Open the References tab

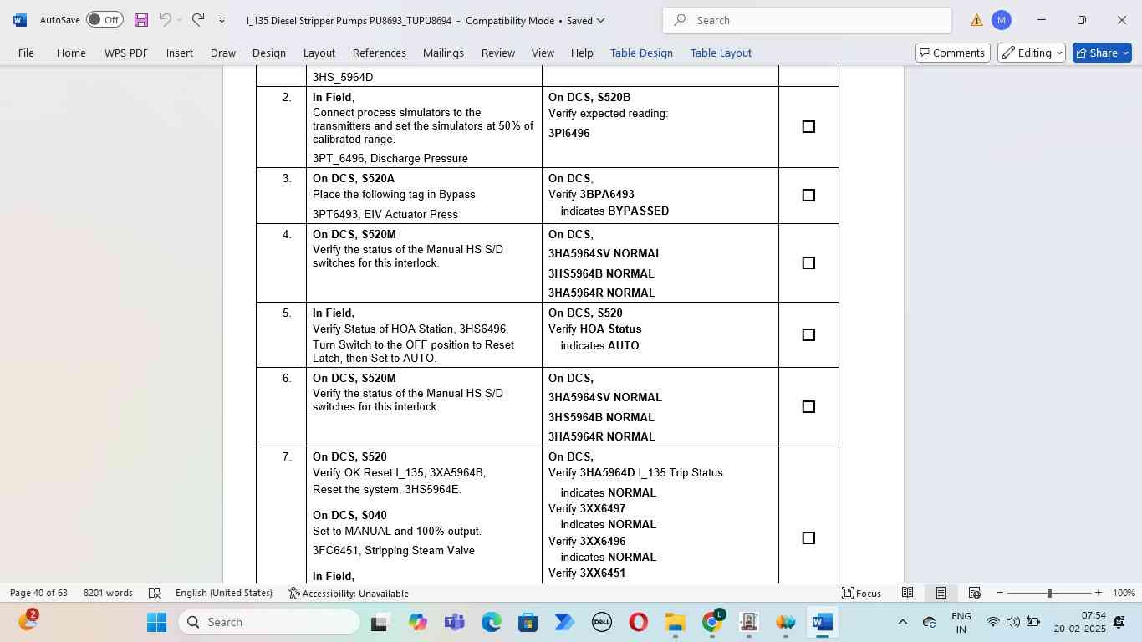tap(380, 53)
